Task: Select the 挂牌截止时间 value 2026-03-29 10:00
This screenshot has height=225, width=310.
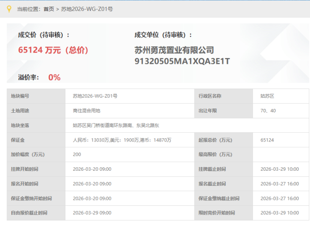Action: 279,169
